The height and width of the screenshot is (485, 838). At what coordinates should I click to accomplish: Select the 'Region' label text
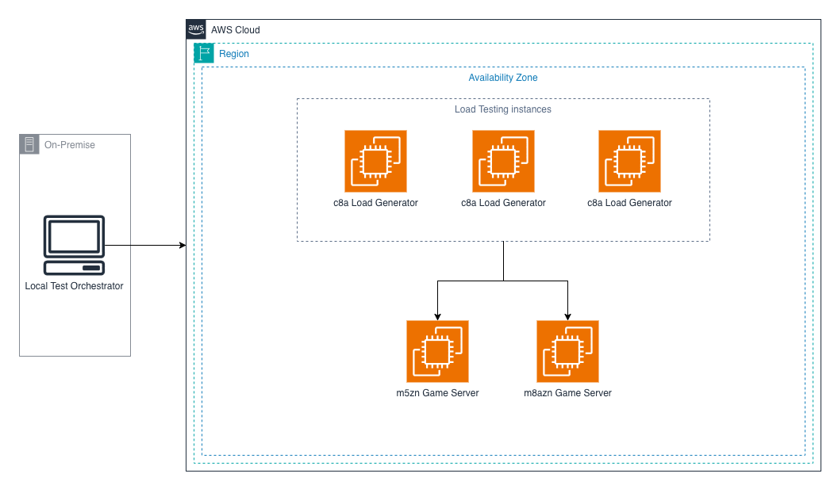[234, 54]
